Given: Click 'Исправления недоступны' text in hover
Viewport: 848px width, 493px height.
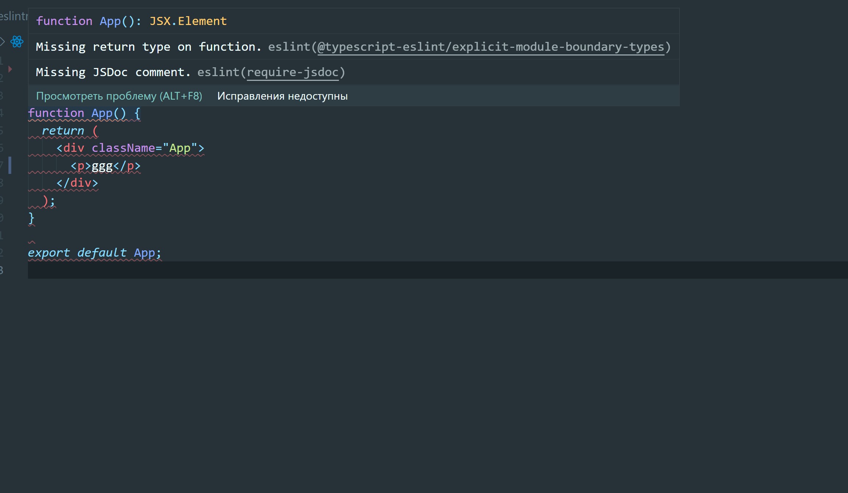Looking at the screenshot, I should [282, 96].
